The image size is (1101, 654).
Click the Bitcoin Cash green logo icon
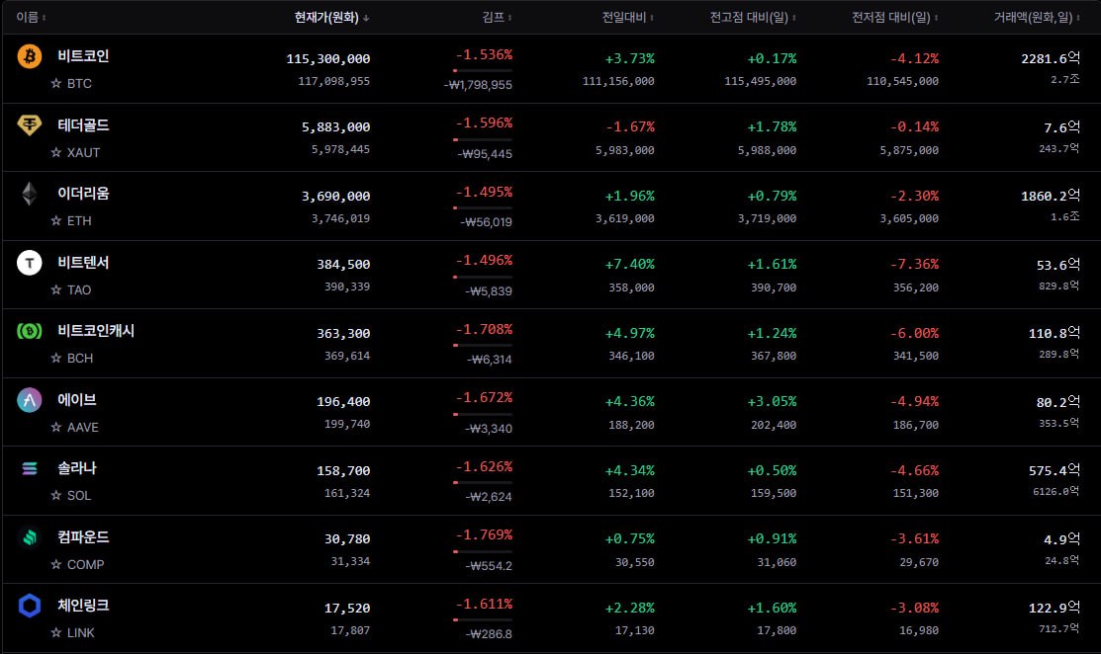pos(30,331)
